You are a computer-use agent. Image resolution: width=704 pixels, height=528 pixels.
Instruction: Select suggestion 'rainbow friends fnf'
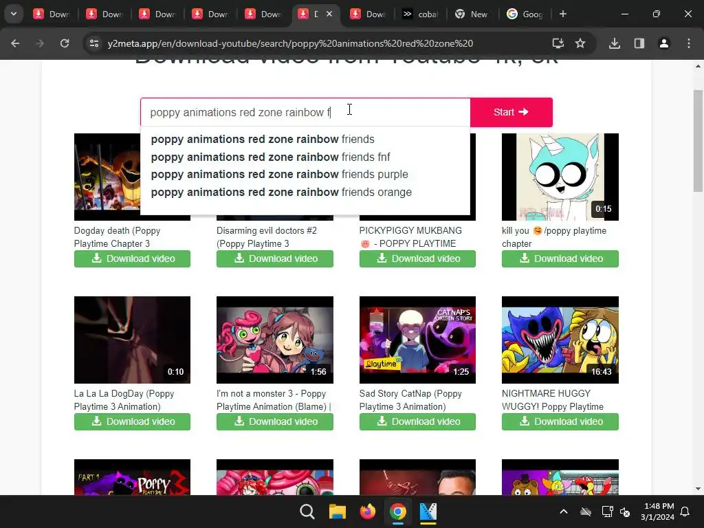point(305,157)
